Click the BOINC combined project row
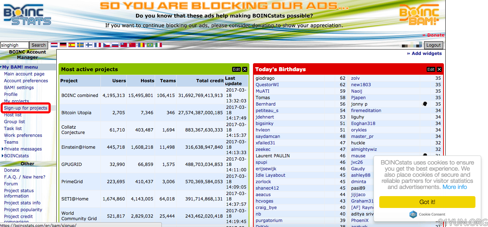The height and width of the screenshot is (227, 488). (154, 96)
